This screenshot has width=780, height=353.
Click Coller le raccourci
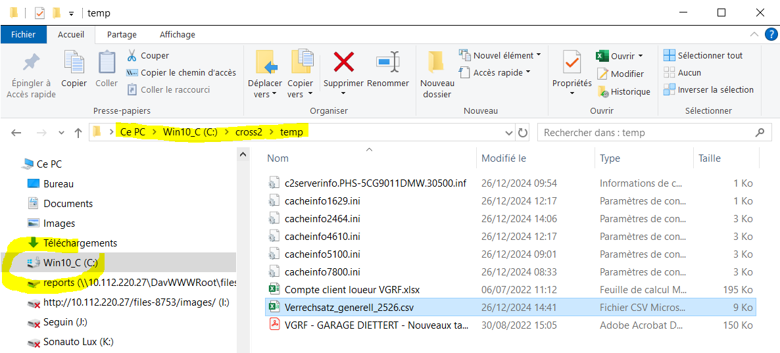tap(168, 89)
